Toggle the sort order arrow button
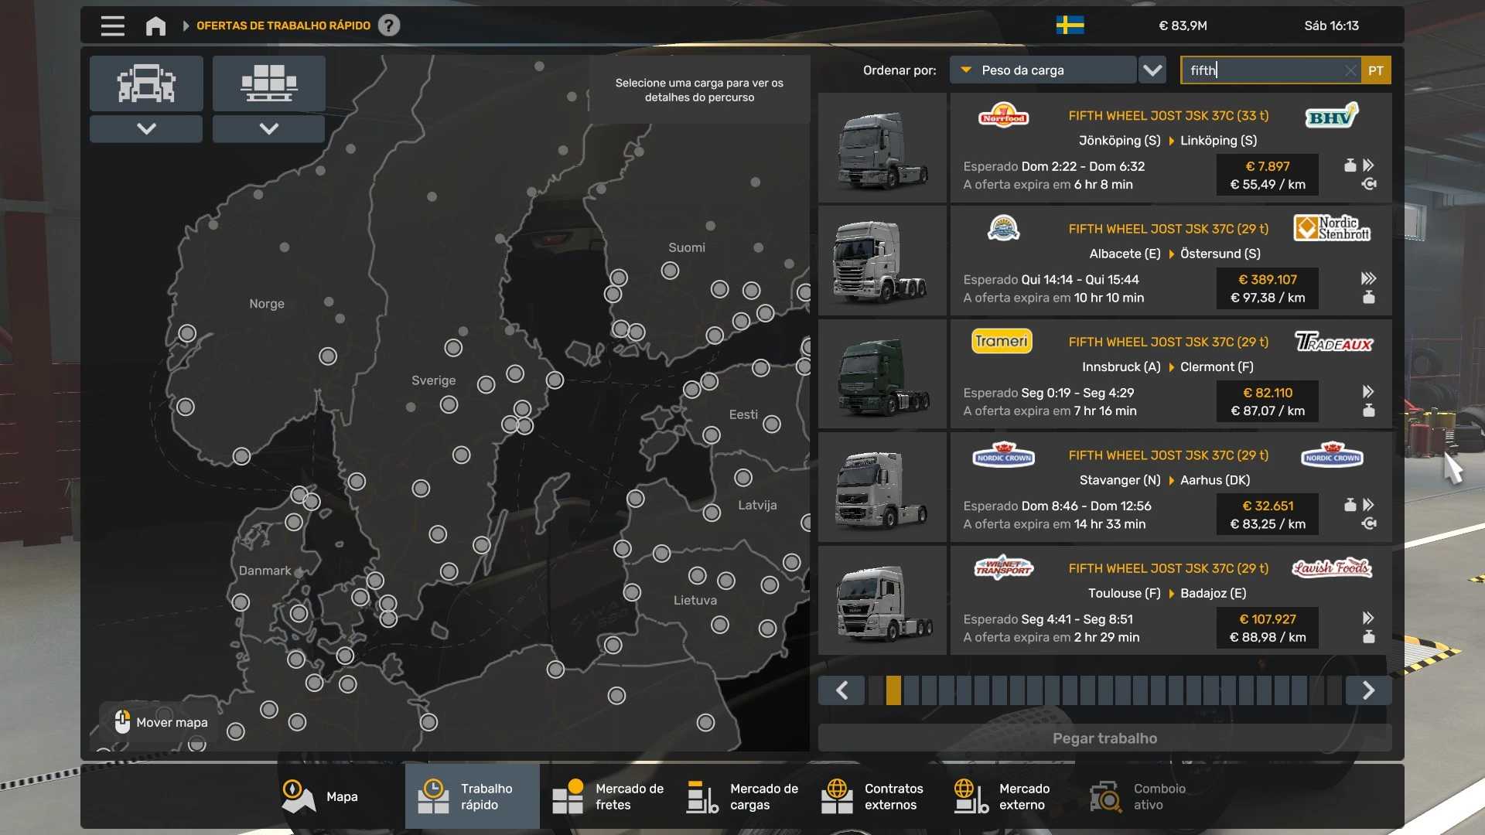This screenshot has height=835, width=1485. pyautogui.click(x=1152, y=70)
